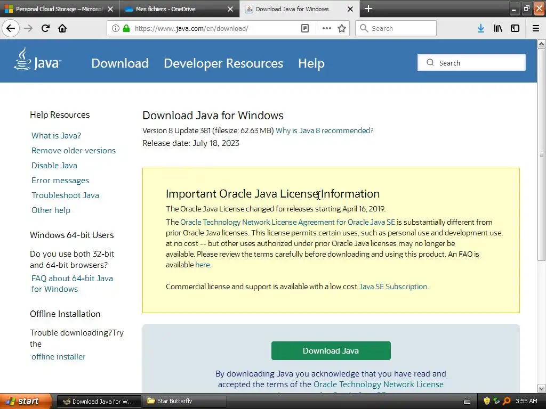
Task: Click the security shield tray icon
Action: coord(487,401)
